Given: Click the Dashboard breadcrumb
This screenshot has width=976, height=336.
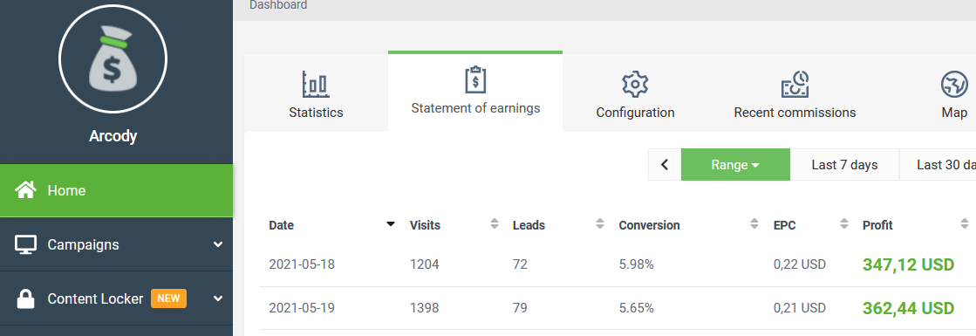Looking at the screenshot, I should click(x=278, y=5).
